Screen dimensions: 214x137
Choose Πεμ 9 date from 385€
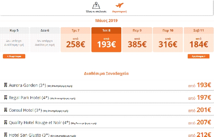pyautogui.click(x=137, y=40)
